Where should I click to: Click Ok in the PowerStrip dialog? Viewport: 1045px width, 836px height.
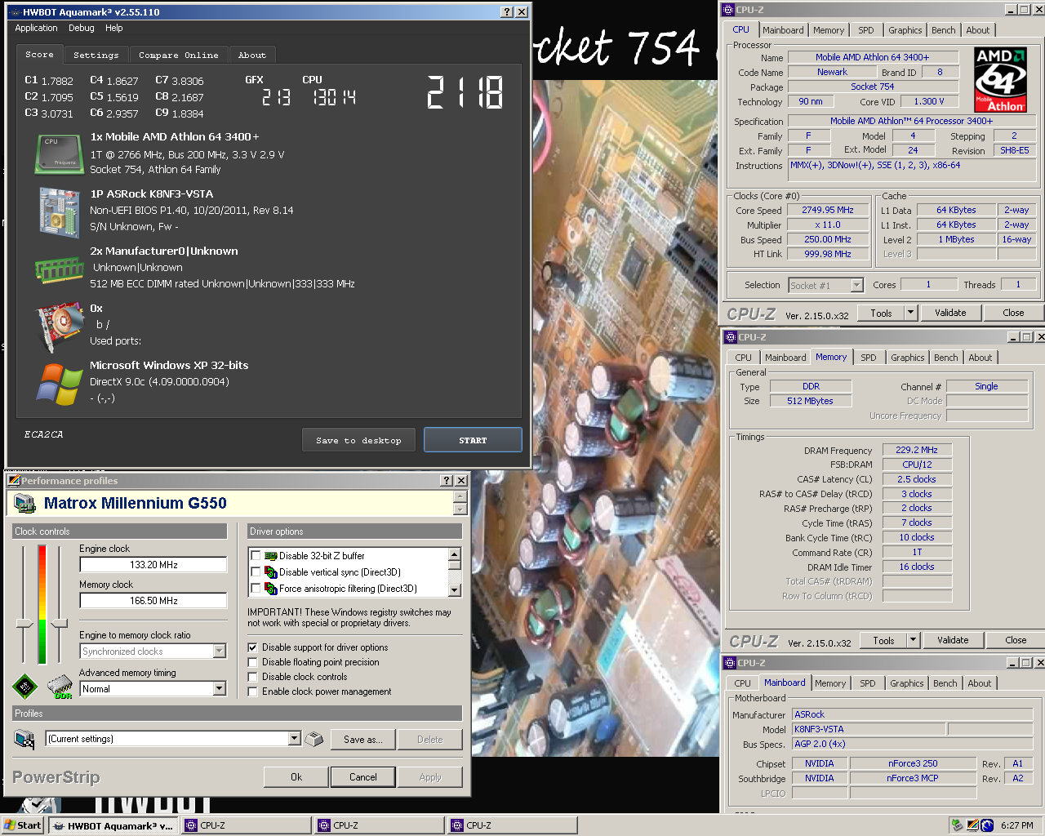pyautogui.click(x=296, y=777)
